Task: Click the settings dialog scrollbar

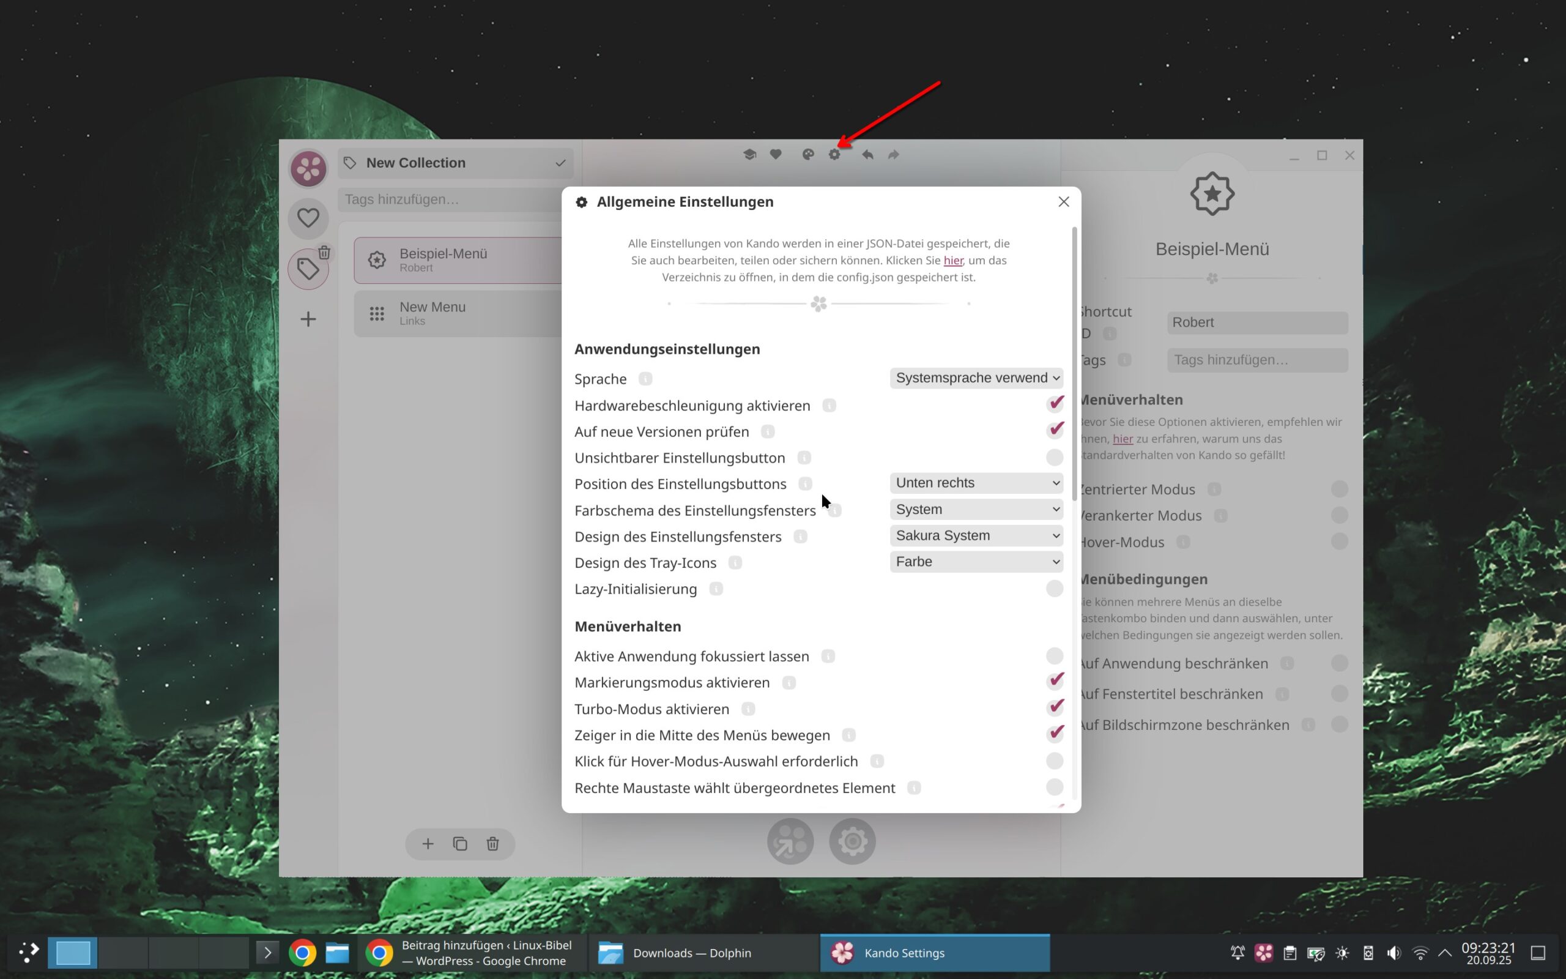Action: pos(1074,364)
